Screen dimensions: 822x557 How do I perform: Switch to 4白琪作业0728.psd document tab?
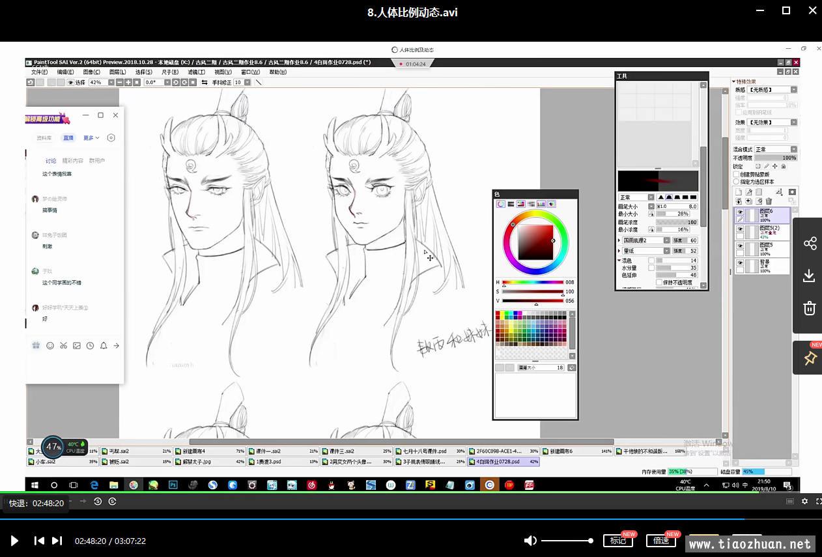click(503, 462)
